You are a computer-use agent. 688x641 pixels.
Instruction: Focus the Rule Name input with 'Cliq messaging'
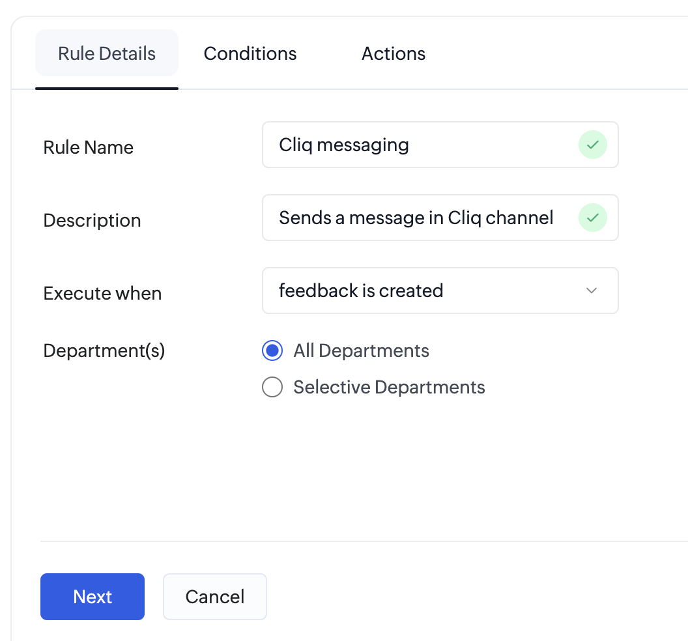click(x=417, y=145)
